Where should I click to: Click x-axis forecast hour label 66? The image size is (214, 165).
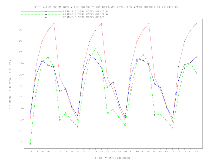(x=161, y=152)
